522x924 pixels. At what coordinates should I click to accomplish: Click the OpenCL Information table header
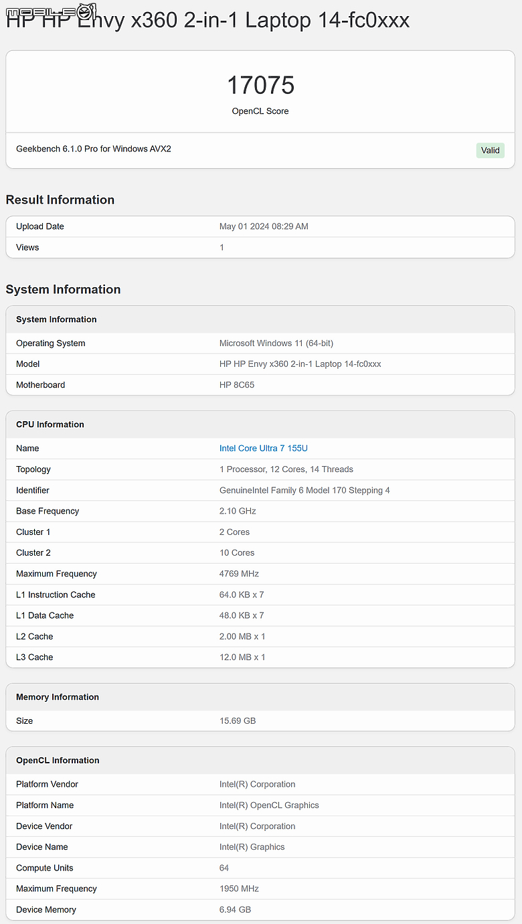tap(58, 761)
